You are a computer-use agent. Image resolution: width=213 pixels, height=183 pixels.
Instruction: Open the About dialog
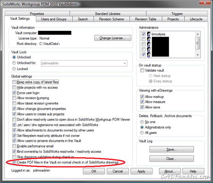(x=170, y=171)
